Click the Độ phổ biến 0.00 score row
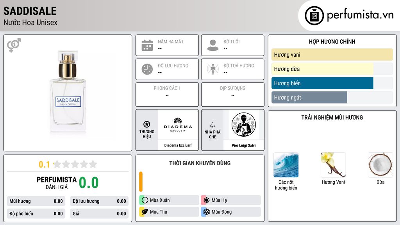 pyautogui.click(x=36, y=214)
